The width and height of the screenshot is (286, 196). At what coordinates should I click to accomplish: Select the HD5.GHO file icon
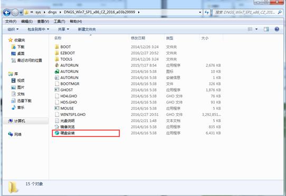click(57, 102)
